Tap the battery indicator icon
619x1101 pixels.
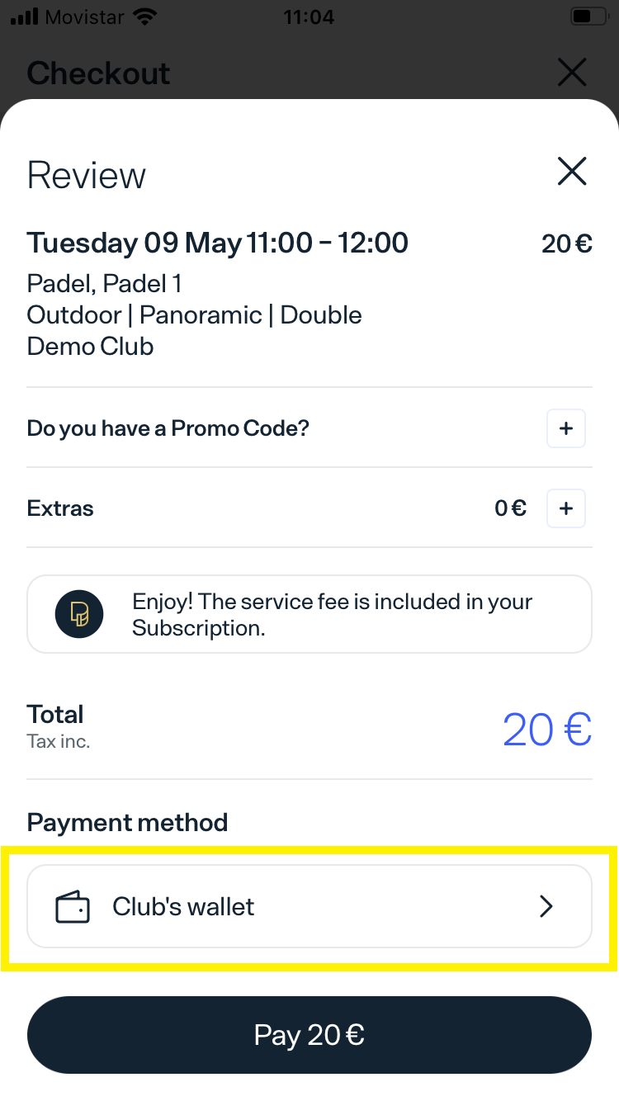click(x=587, y=17)
